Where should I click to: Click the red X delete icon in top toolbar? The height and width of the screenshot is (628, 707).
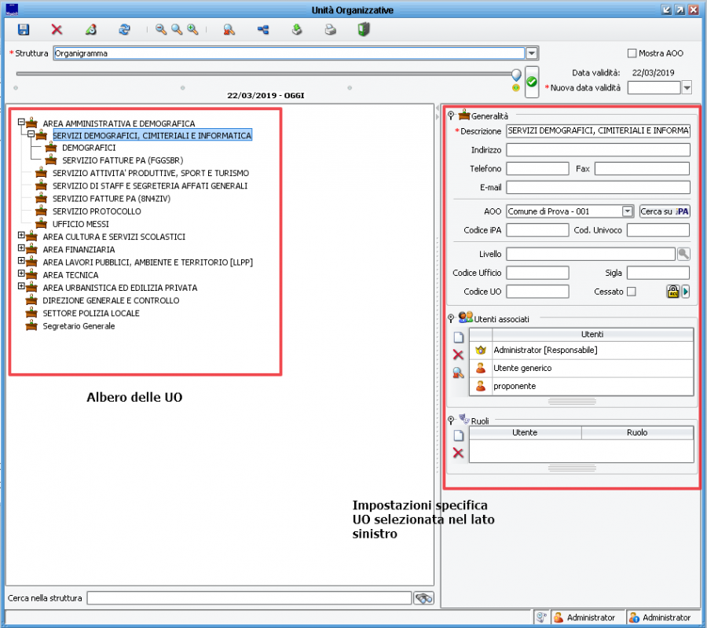pyautogui.click(x=57, y=30)
